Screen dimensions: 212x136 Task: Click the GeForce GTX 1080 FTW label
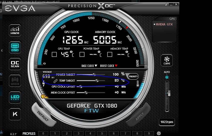[92, 108]
